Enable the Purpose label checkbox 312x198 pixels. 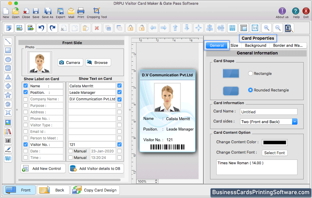click(26, 105)
